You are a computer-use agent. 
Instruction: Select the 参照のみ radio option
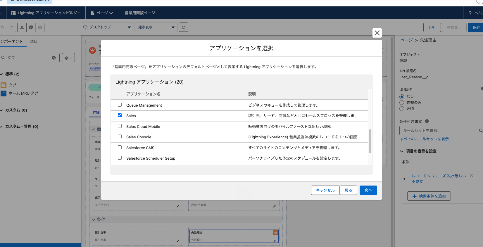click(x=402, y=103)
